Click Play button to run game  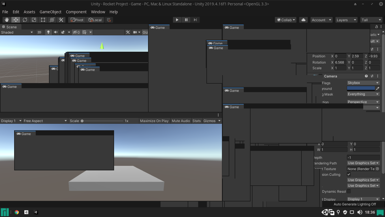click(177, 20)
